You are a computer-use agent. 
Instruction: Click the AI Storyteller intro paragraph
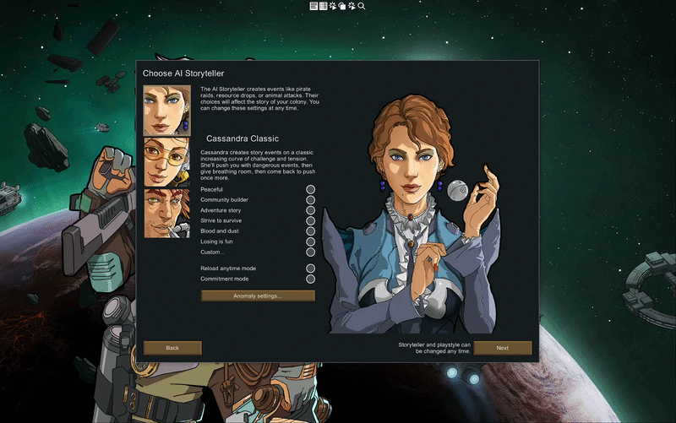click(x=260, y=99)
